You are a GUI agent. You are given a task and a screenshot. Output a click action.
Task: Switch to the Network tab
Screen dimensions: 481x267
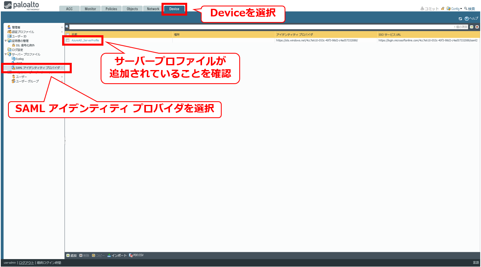(153, 9)
